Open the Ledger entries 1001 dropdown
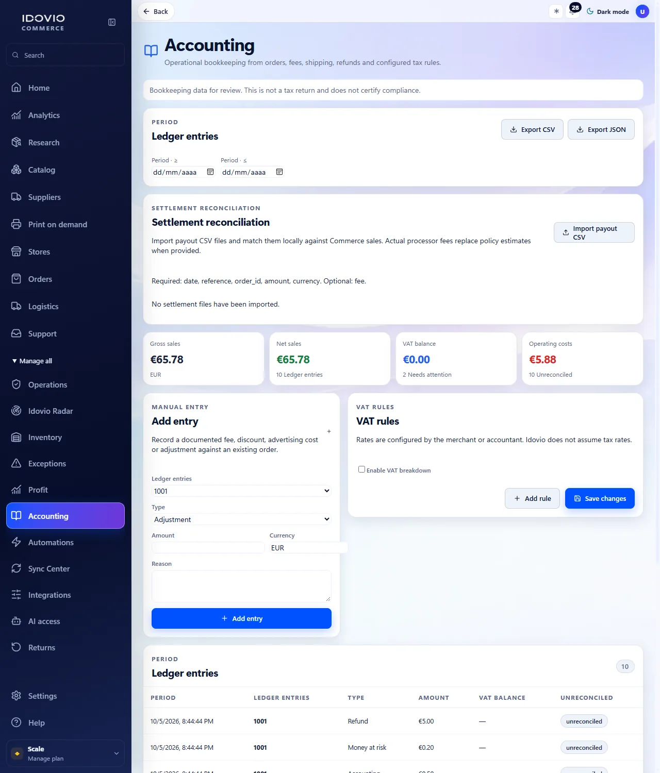This screenshot has height=773, width=660. [241, 491]
